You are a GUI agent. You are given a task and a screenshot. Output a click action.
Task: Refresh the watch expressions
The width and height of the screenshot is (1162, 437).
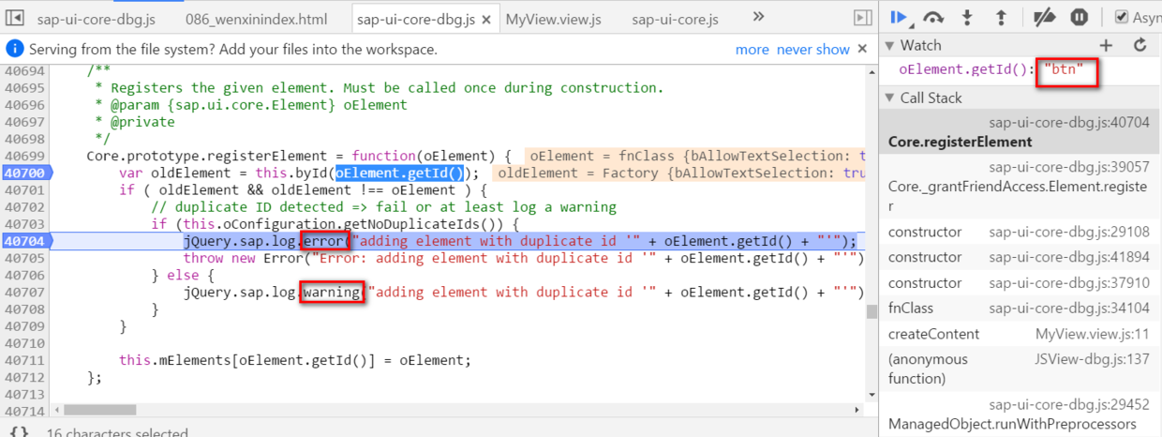coord(1140,45)
